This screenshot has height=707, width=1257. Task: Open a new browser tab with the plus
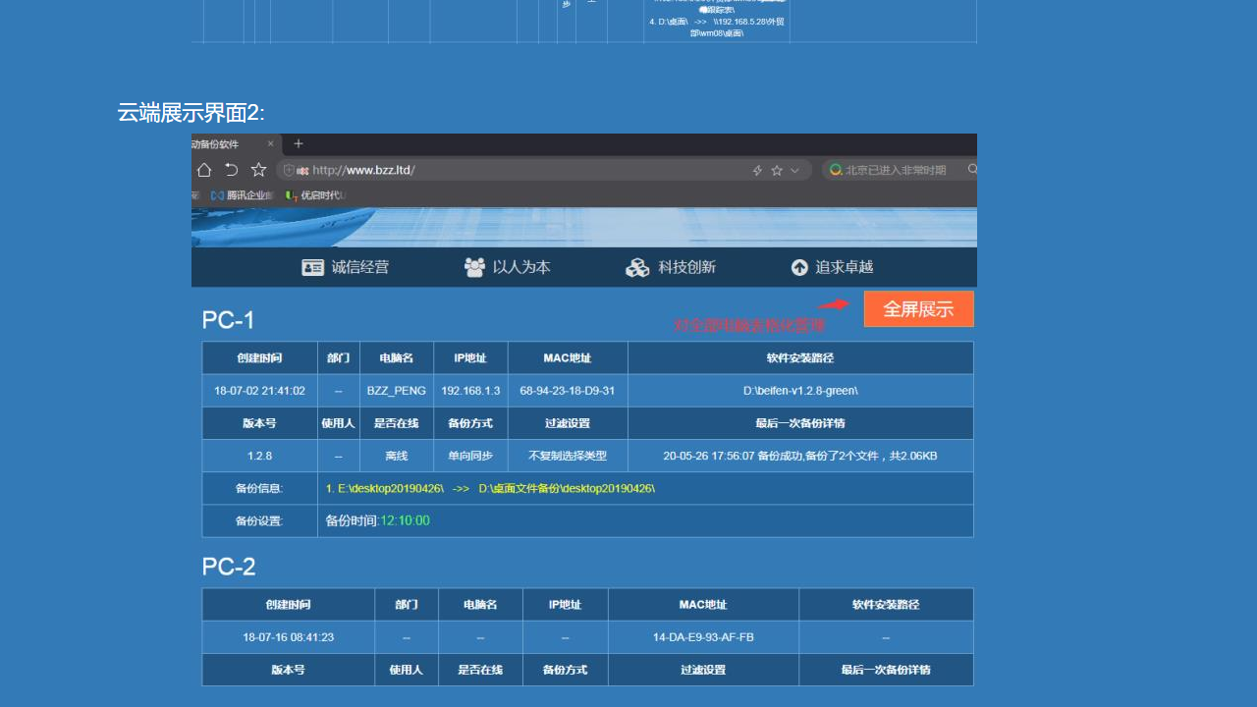point(298,142)
